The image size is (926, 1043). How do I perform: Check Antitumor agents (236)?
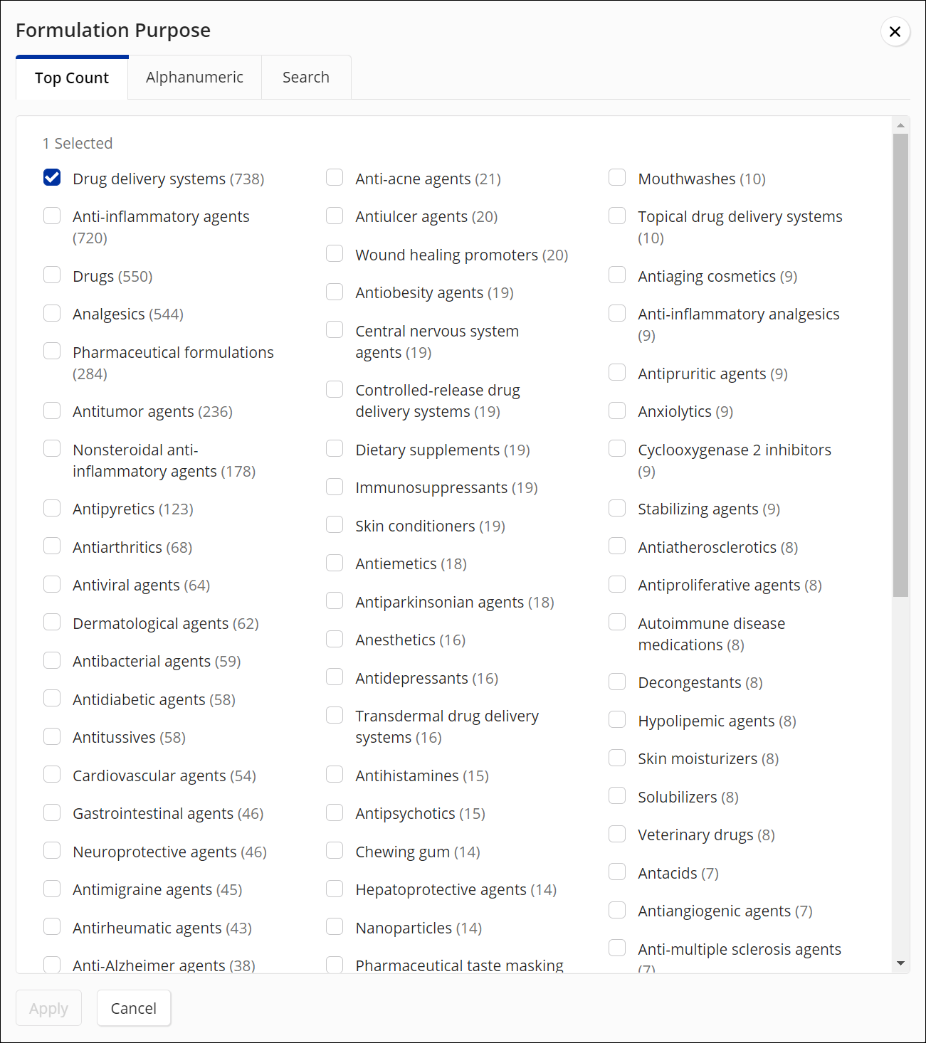52,411
